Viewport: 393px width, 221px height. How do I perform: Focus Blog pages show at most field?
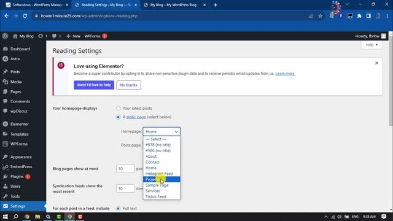coord(125,169)
